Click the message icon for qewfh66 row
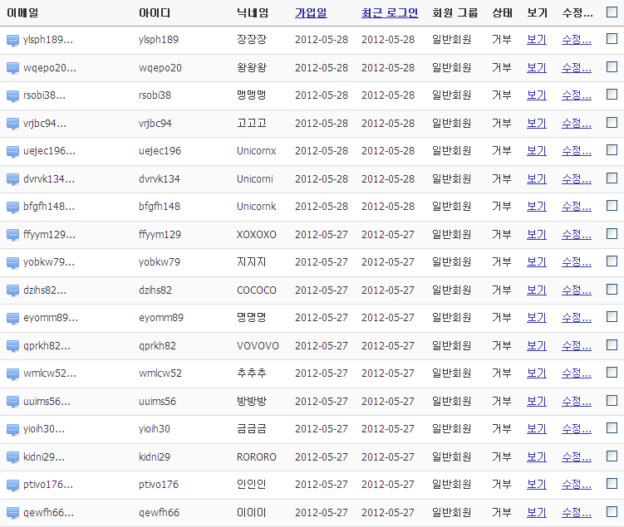The image size is (624, 527). tap(12, 513)
